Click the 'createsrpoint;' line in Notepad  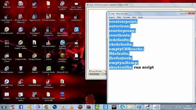click(x=123, y=22)
